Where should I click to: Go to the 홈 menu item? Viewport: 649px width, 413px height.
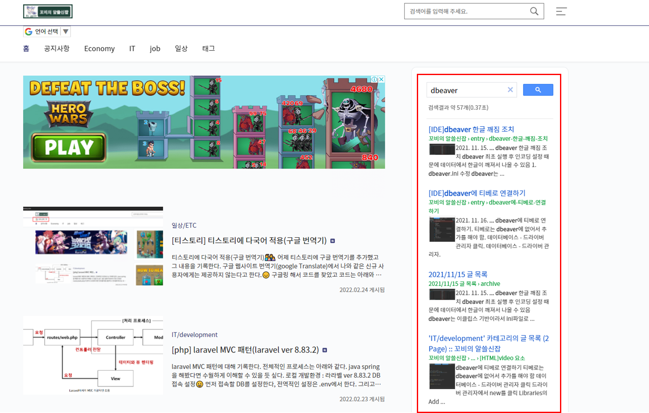pos(26,49)
